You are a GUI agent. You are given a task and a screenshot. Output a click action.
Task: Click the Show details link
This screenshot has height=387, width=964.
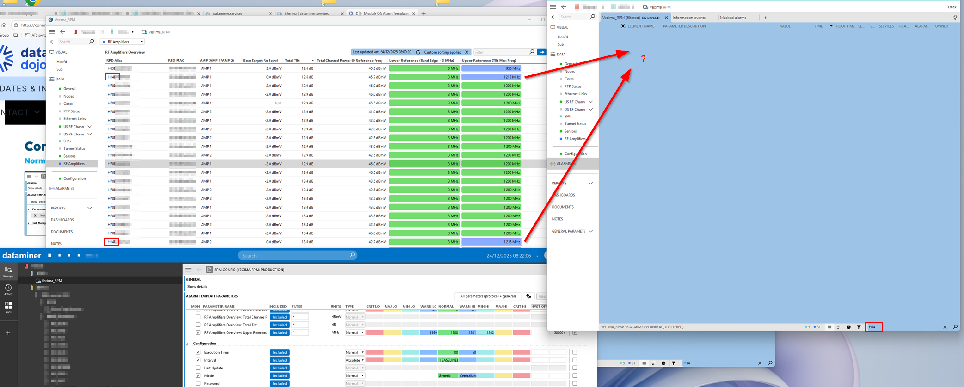coord(197,287)
